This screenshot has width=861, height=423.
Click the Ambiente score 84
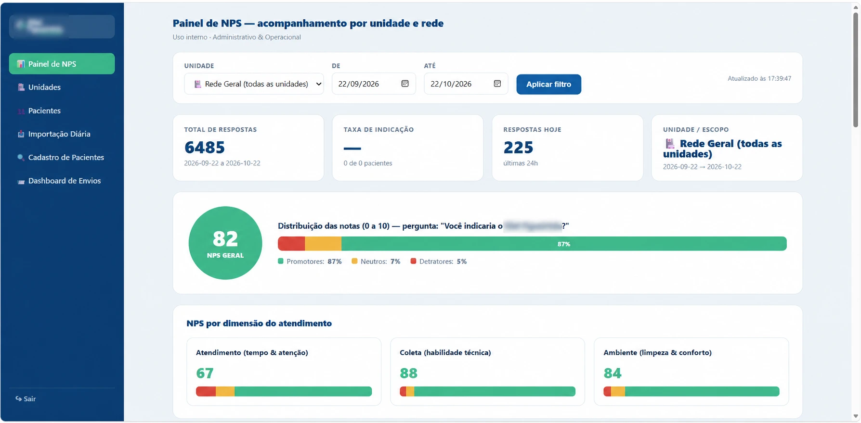[x=613, y=373]
